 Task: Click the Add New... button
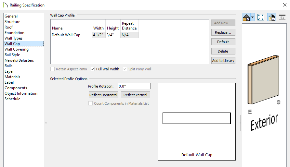tap(223, 23)
